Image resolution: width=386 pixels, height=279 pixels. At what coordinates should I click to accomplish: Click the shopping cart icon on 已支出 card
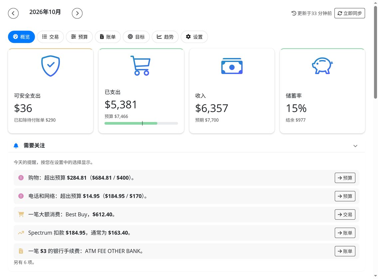[140, 65]
